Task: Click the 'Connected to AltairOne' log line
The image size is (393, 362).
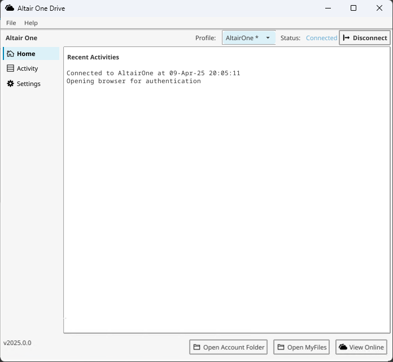Action: pyautogui.click(x=153, y=73)
